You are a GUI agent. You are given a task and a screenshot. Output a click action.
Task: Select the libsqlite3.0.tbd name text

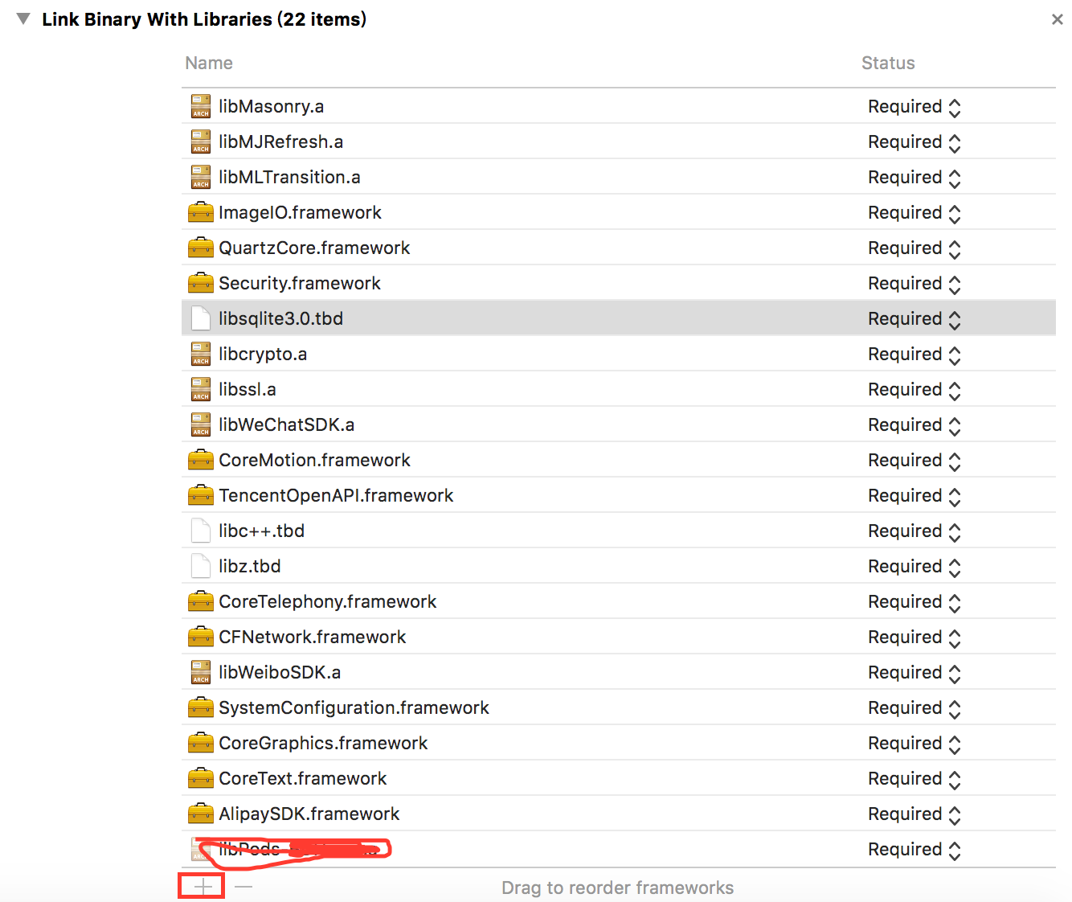281,318
